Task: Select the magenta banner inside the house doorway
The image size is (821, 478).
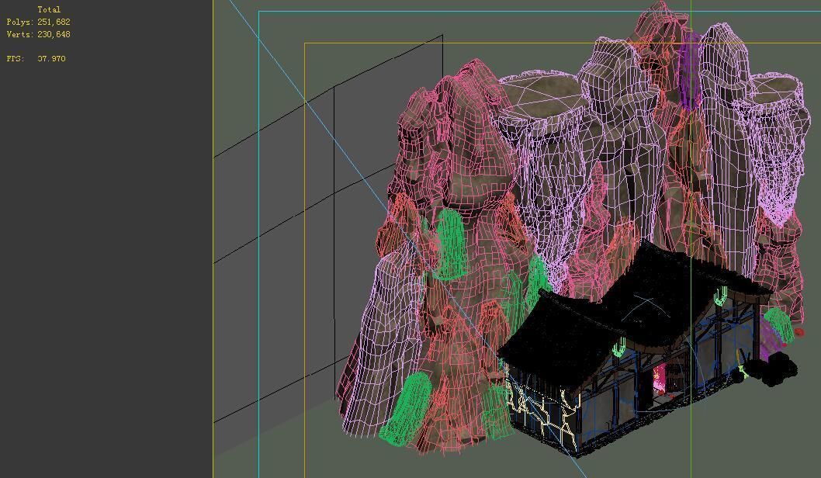Action: point(658,379)
